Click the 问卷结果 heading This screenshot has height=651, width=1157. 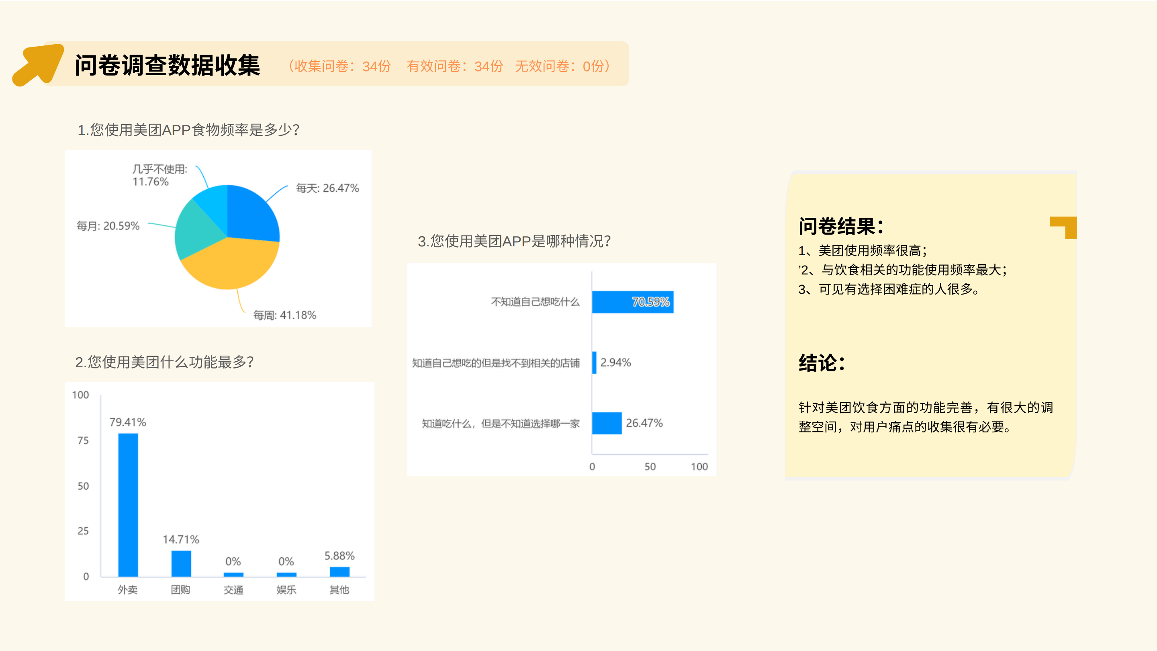click(841, 226)
